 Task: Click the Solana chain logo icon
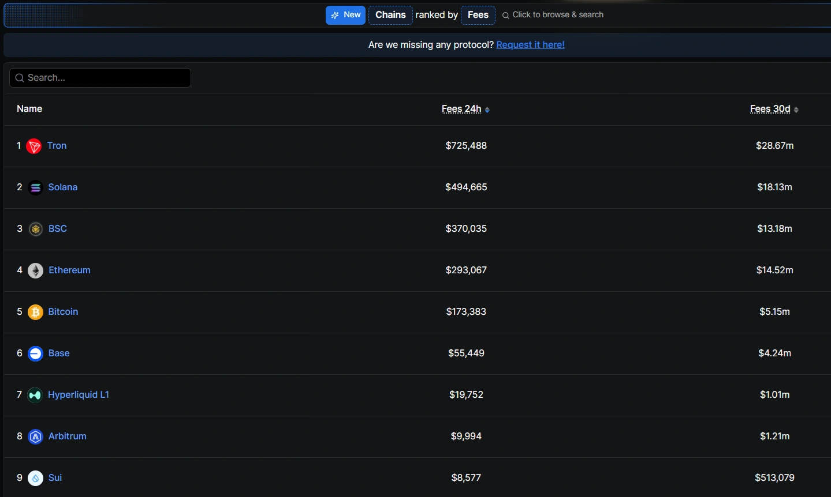35,188
